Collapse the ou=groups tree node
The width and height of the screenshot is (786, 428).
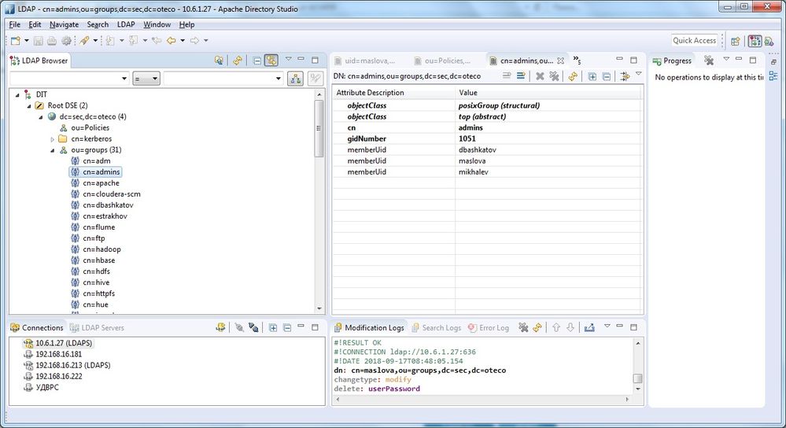[53, 150]
